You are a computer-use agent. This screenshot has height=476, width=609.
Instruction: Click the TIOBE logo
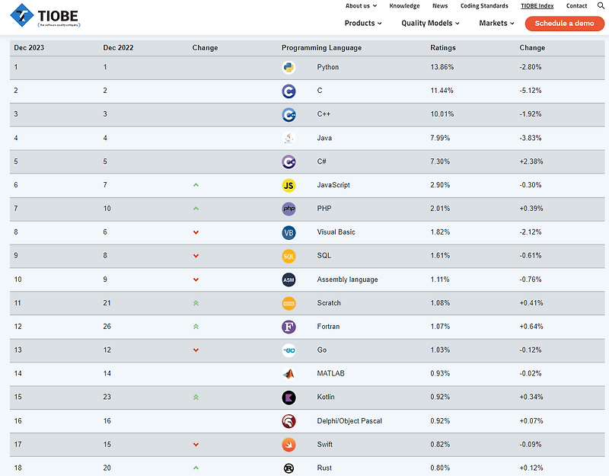point(45,15)
